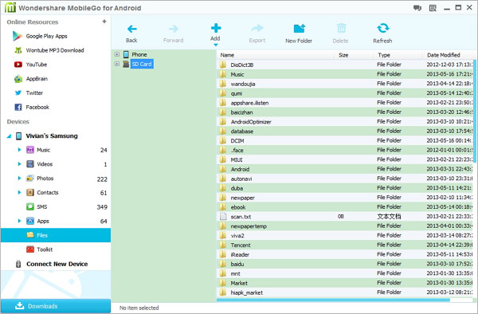The image size is (478, 314).
Task: Select Phone in the folder tree
Action: coord(139,54)
